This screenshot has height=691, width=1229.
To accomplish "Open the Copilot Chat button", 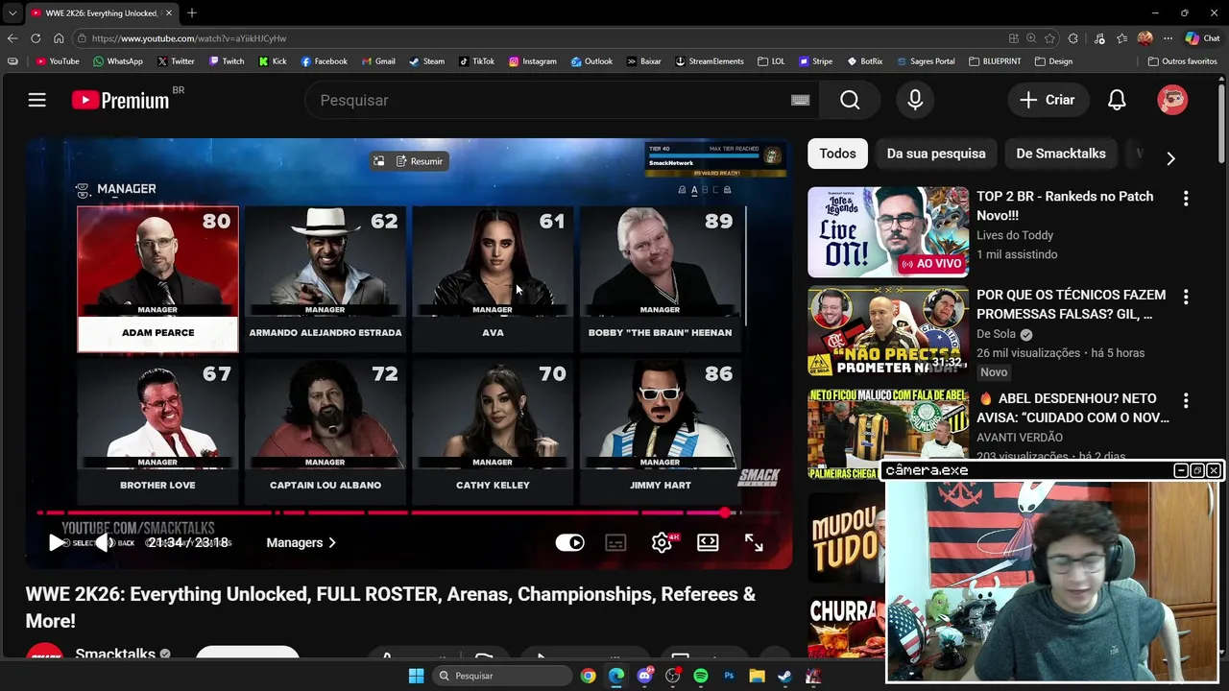I will [x=1202, y=38].
